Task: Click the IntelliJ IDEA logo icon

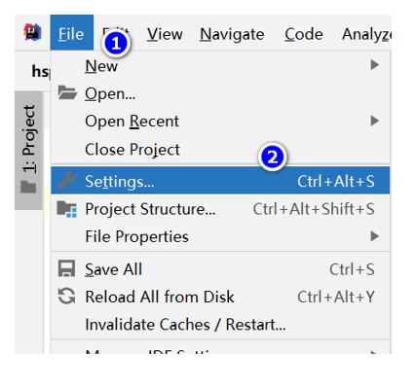Action: [32, 32]
